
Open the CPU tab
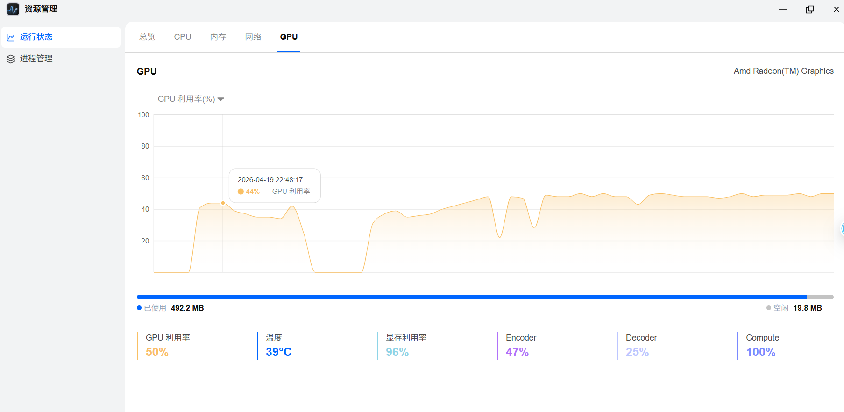(x=183, y=37)
